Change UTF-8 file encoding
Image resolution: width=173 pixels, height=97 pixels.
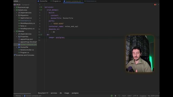[135, 96]
